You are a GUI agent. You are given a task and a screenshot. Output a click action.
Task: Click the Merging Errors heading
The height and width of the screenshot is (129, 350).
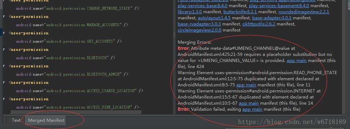[x=194, y=42]
